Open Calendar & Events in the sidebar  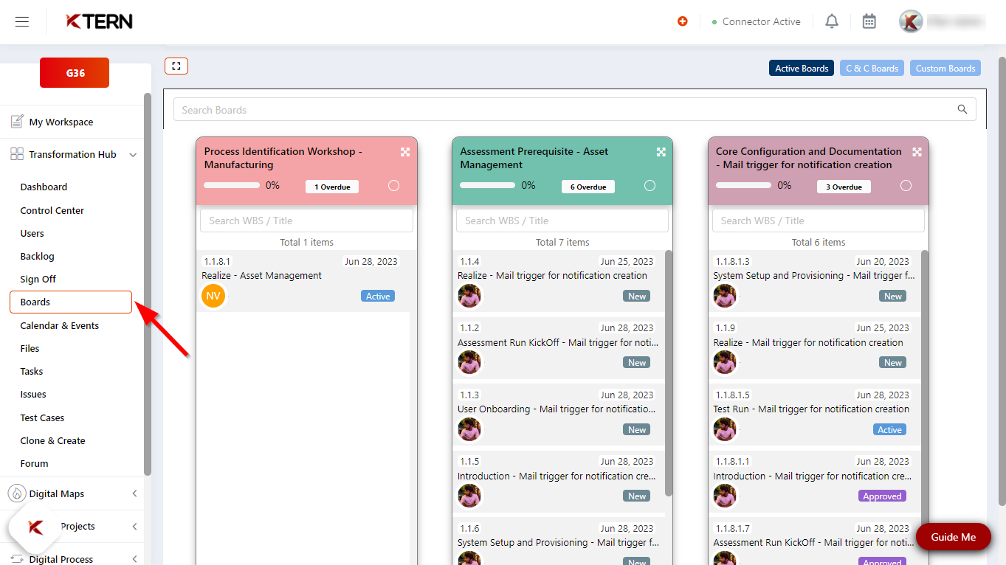tap(59, 325)
